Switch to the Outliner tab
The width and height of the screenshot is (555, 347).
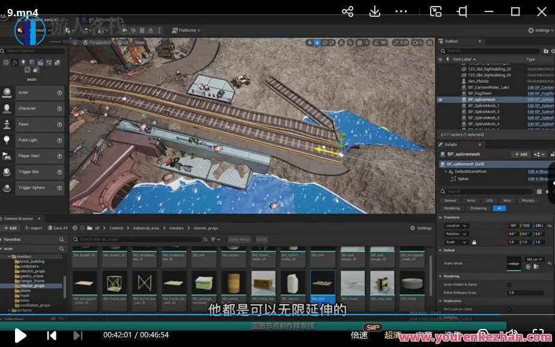click(x=450, y=41)
